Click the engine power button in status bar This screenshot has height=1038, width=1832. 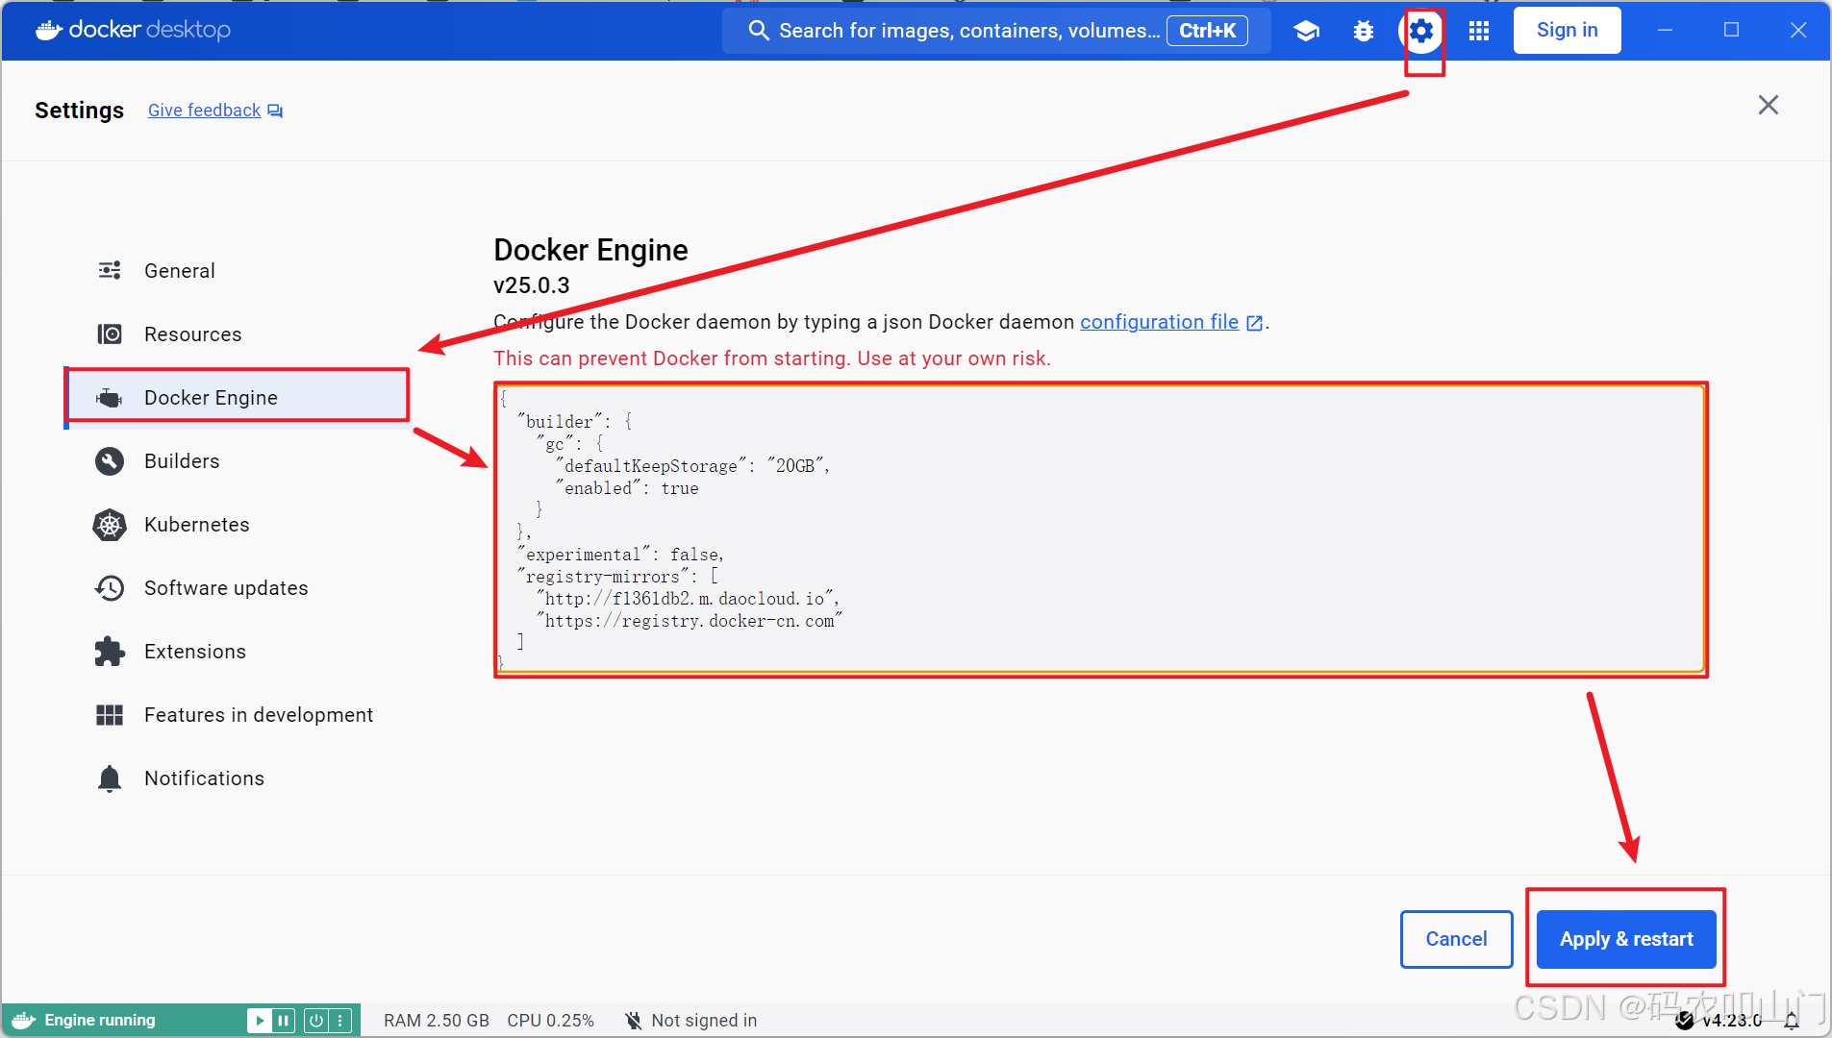point(315,1021)
